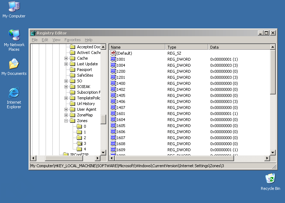Collapse the Zones key
285x203 pixels.
(x=66, y=121)
